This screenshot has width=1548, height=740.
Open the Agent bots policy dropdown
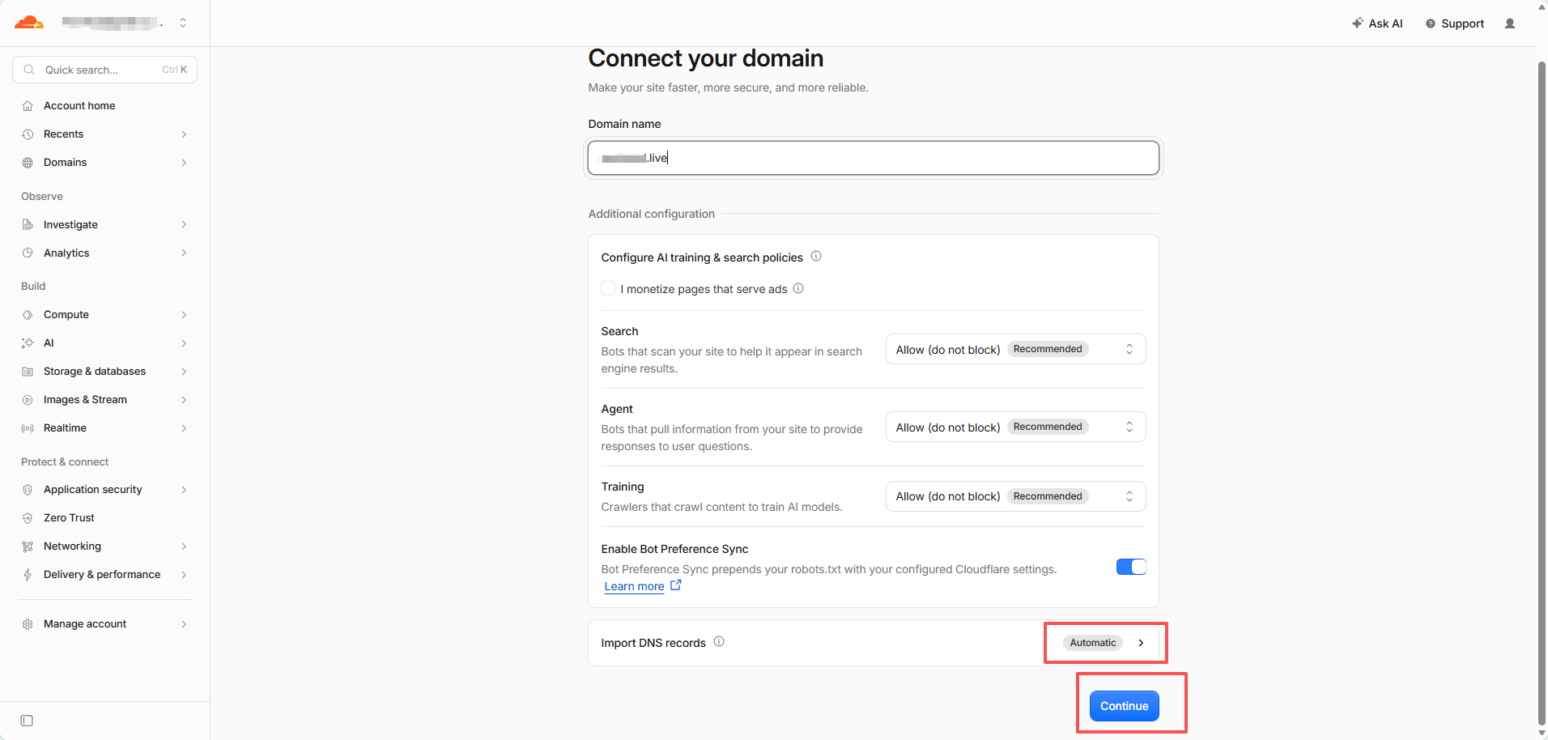click(x=1015, y=427)
